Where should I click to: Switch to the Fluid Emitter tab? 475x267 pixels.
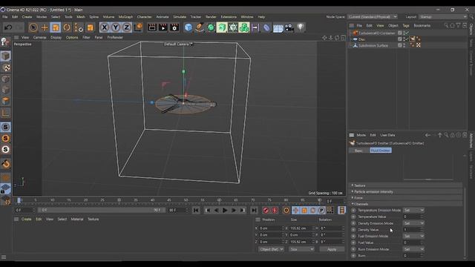pyautogui.click(x=381, y=151)
